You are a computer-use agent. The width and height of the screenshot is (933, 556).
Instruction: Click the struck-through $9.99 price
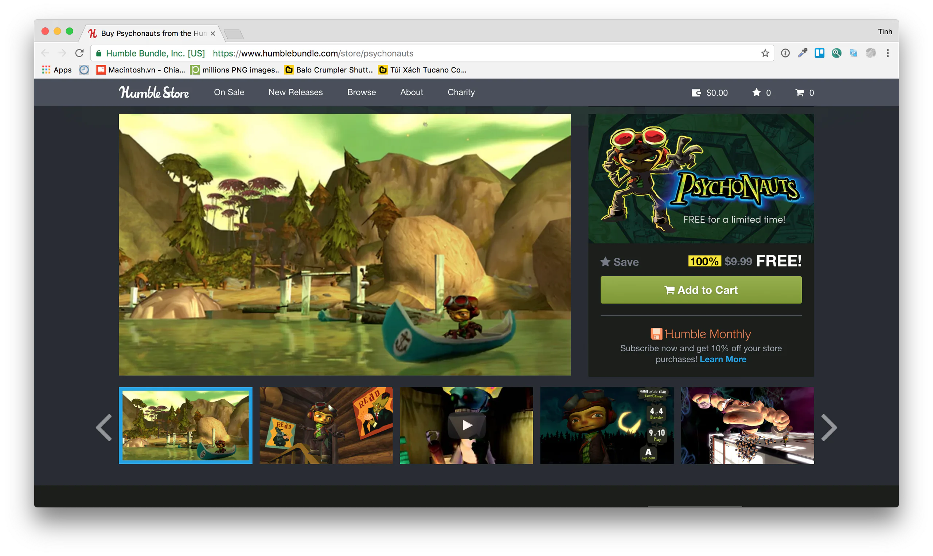[738, 261]
